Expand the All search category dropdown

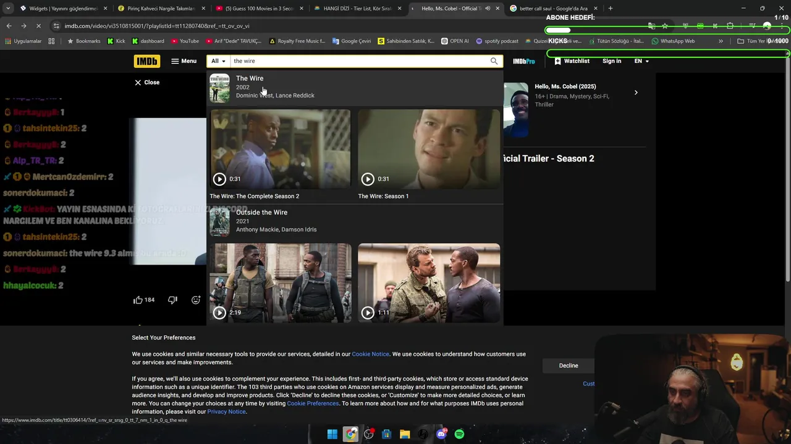[218, 61]
